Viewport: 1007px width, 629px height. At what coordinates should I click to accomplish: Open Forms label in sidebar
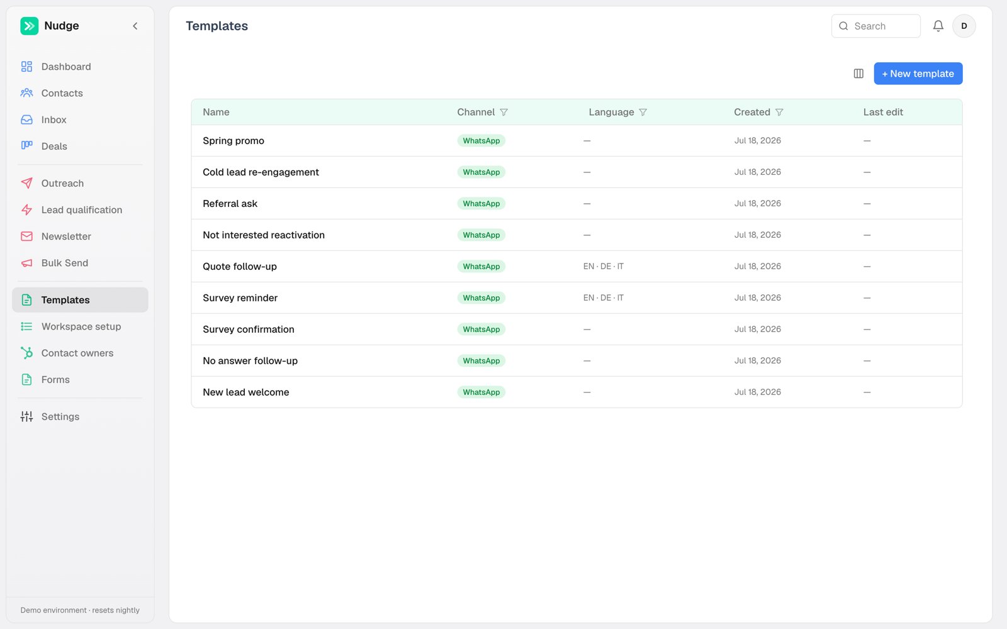(x=55, y=379)
